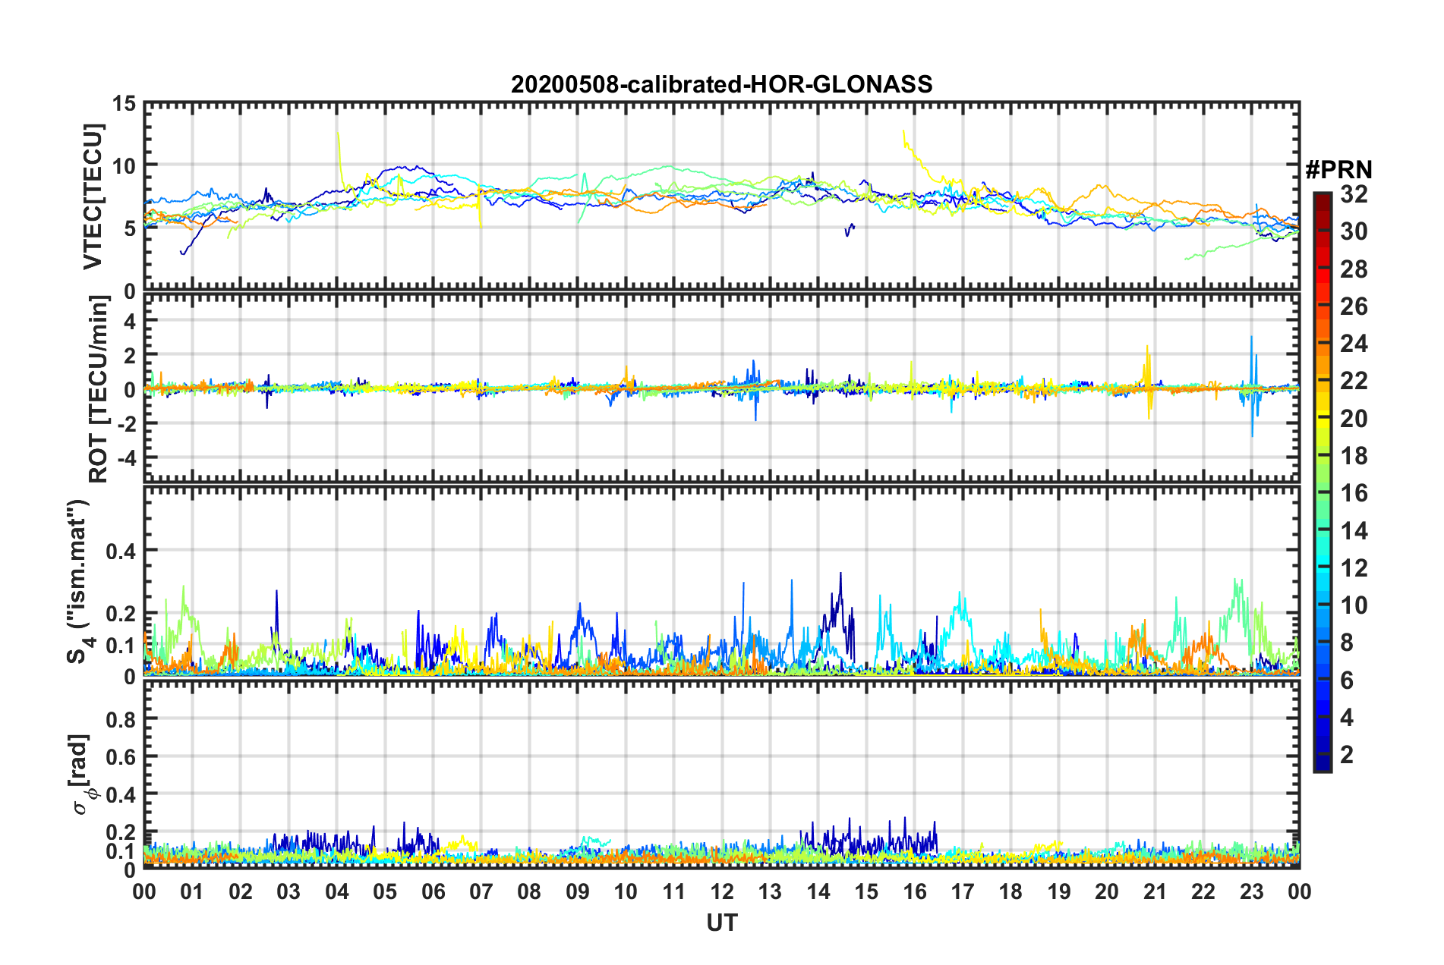Click the "0.6" tick on the sigma-phi axis

pyautogui.click(x=121, y=756)
